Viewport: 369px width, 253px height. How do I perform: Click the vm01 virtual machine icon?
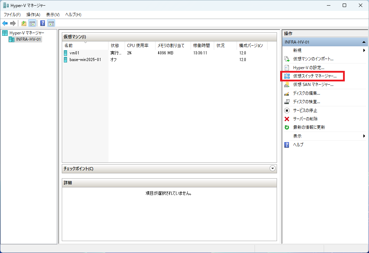pos(66,53)
